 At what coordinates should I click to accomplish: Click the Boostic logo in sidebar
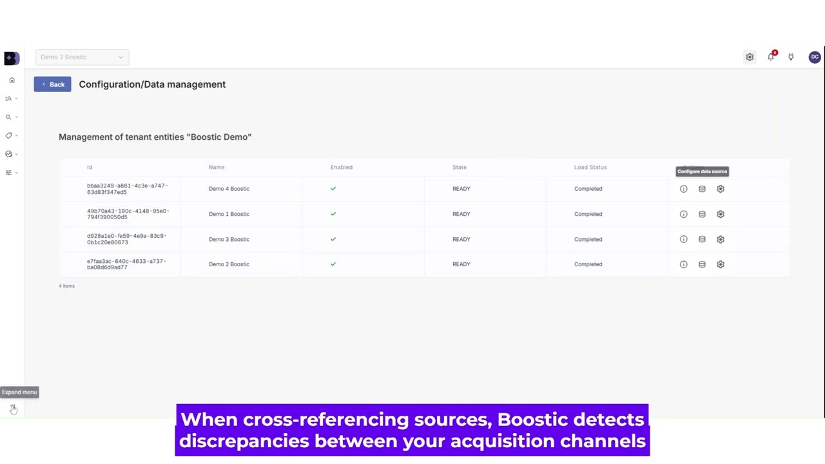pos(12,58)
